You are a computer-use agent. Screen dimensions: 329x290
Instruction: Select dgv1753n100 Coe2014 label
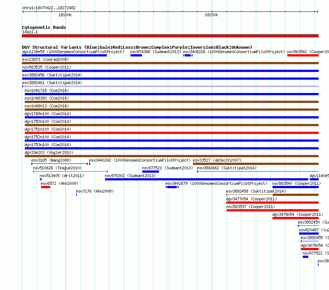click(48, 145)
